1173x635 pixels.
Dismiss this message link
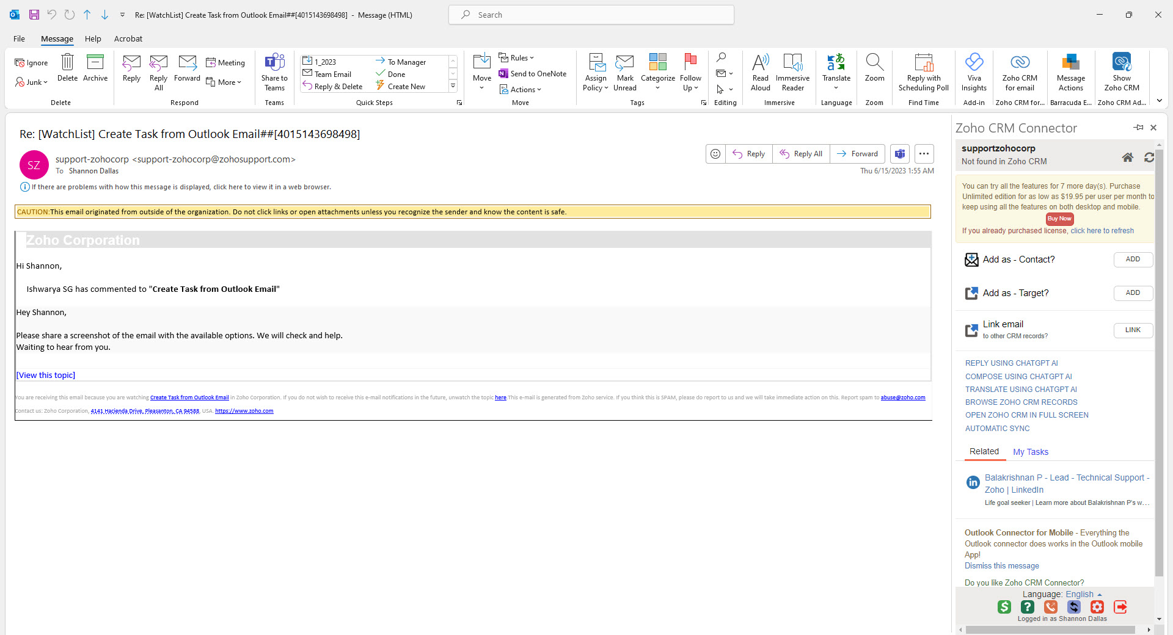pos(1002,566)
